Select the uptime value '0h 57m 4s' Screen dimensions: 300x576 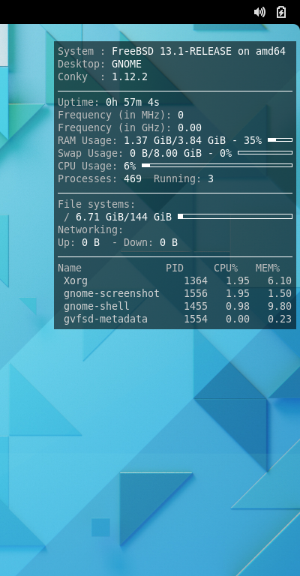click(x=133, y=102)
